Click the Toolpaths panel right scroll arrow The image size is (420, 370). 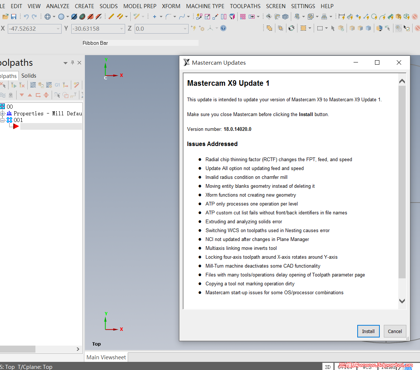click(x=78, y=349)
